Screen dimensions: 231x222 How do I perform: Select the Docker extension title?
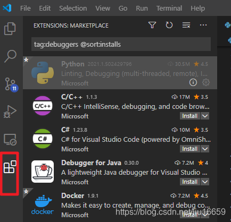tap(72, 195)
